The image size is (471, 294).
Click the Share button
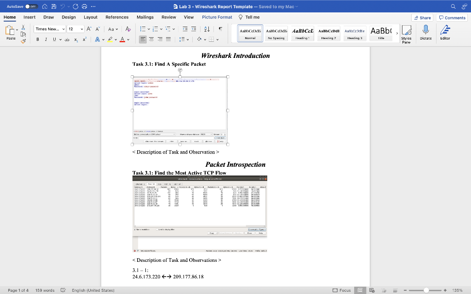click(422, 17)
